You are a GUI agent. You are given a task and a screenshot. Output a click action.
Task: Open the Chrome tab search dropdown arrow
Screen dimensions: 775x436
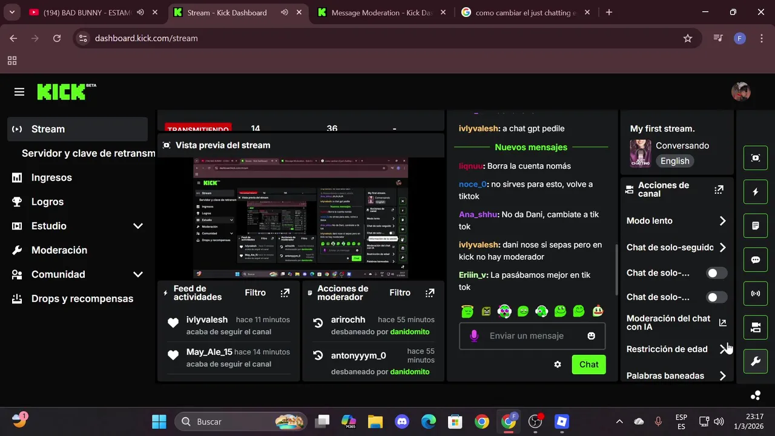click(x=12, y=12)
